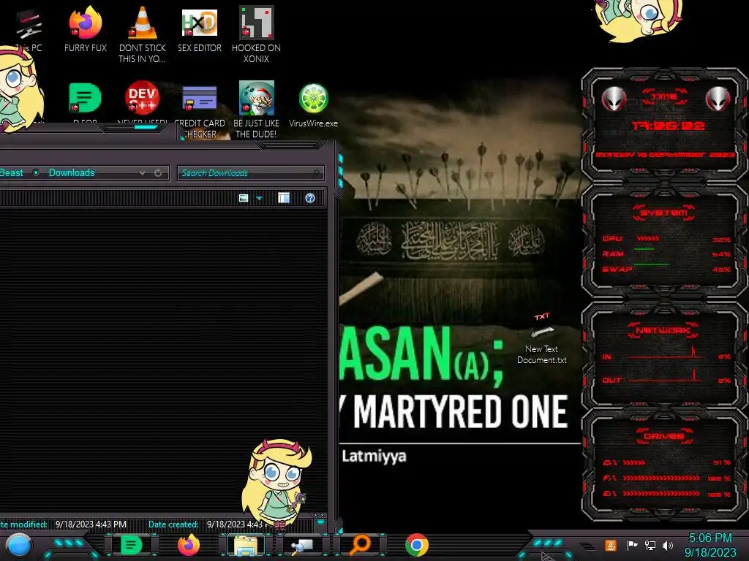Viewport: 749px width, 561px height.
Task: Select the Downloads breadcrumb in address bar
Action: coord(72,172)
